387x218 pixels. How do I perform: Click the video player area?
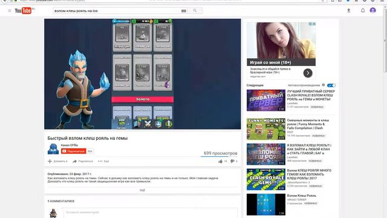click(143, 74)
